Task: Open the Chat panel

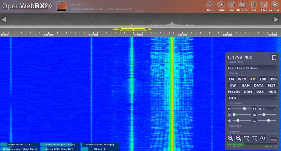Action: point(232,6)
